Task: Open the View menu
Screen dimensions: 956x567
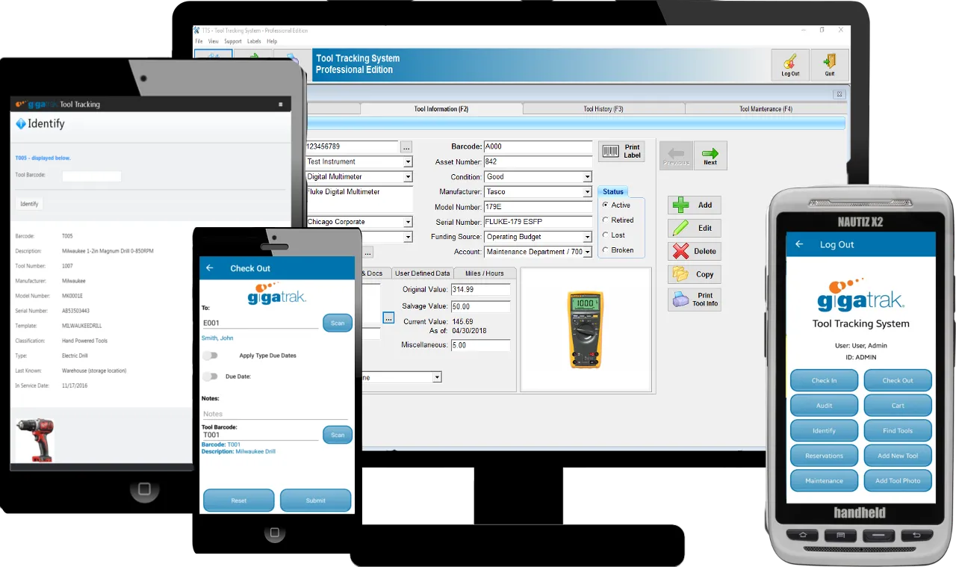Action: click(x=214, y=42)
